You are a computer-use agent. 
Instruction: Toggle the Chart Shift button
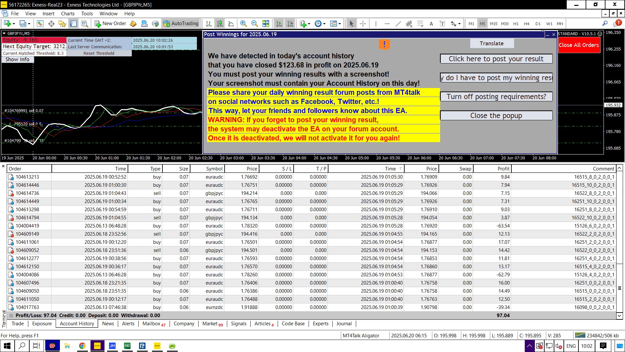[x=290, y=23]
